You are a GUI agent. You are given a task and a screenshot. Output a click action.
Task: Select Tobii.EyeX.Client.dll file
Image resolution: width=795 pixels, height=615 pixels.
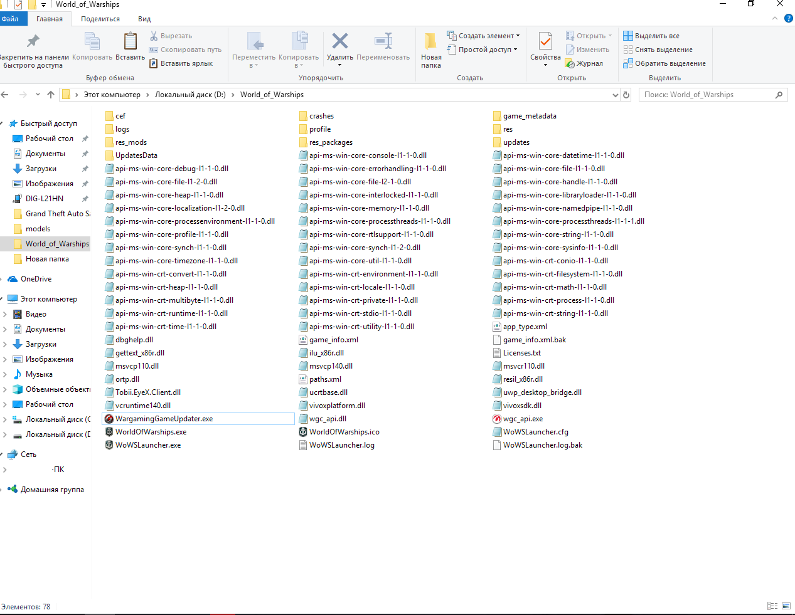coord(142,392)
